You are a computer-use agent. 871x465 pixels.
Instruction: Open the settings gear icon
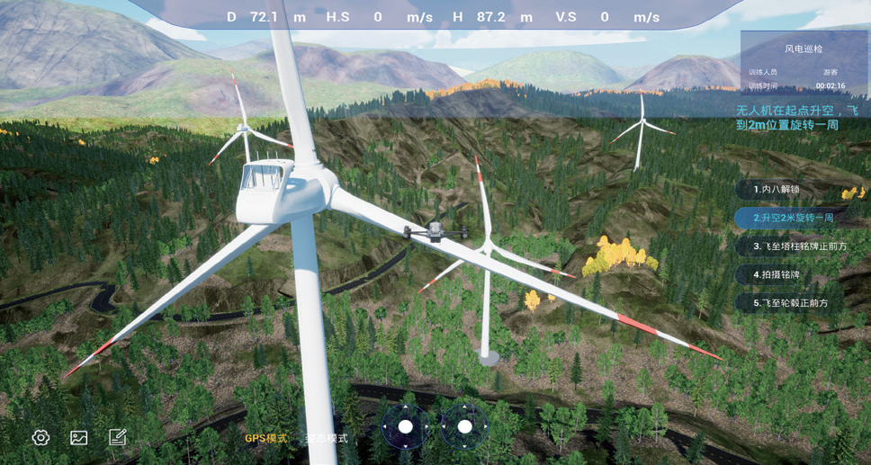click(x=40, y=438)
